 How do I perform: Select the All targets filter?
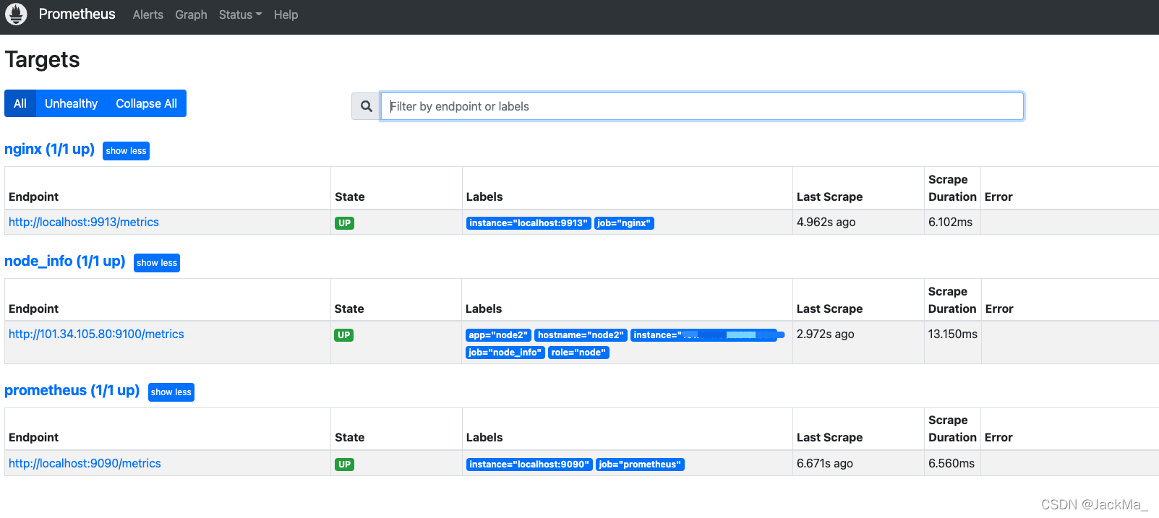pos(20,103)
